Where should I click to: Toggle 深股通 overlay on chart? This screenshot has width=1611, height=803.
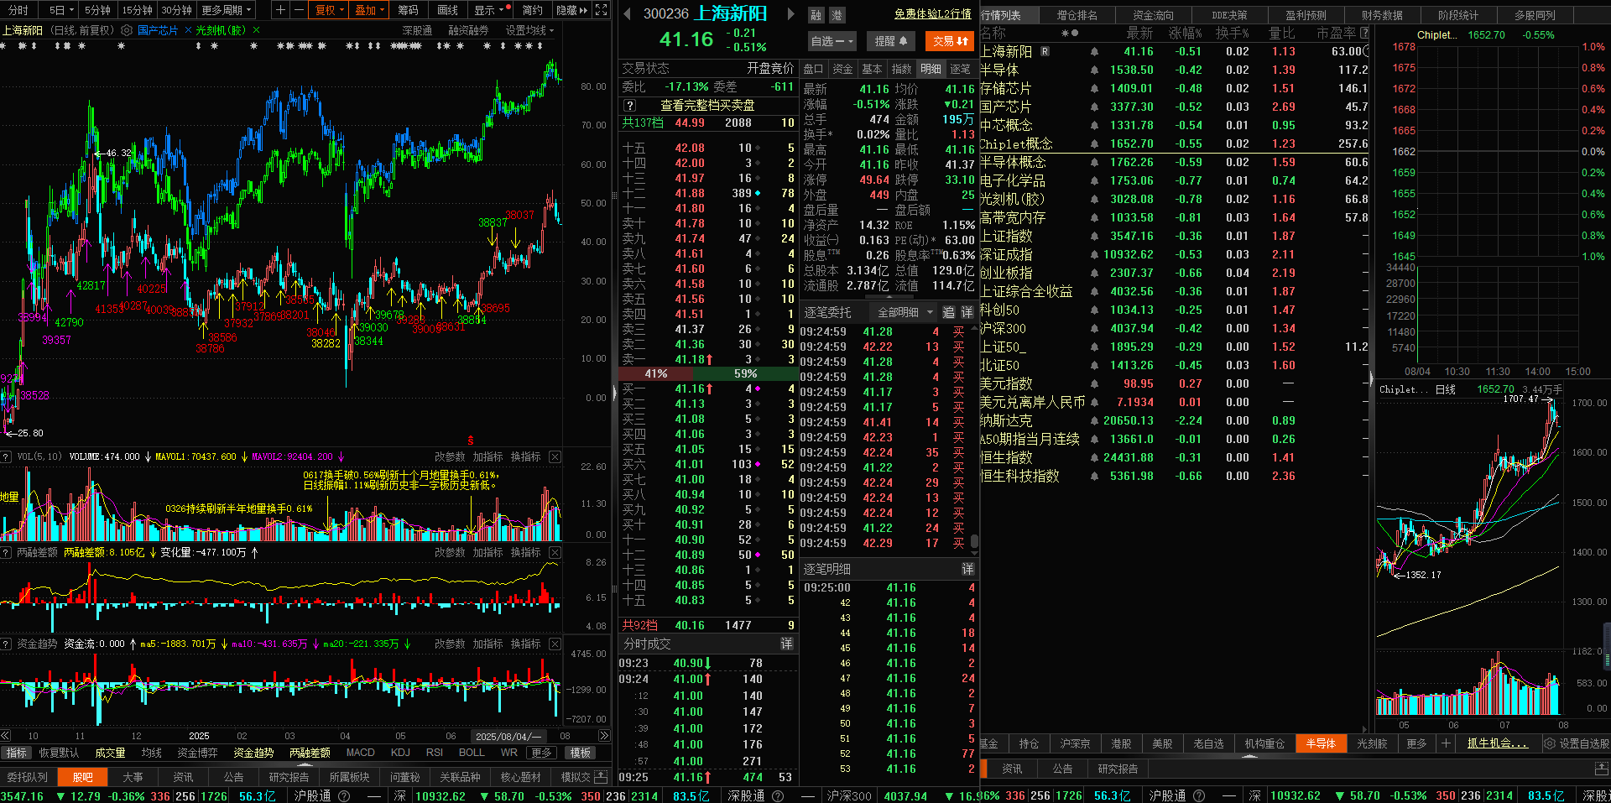click(417, 30)
